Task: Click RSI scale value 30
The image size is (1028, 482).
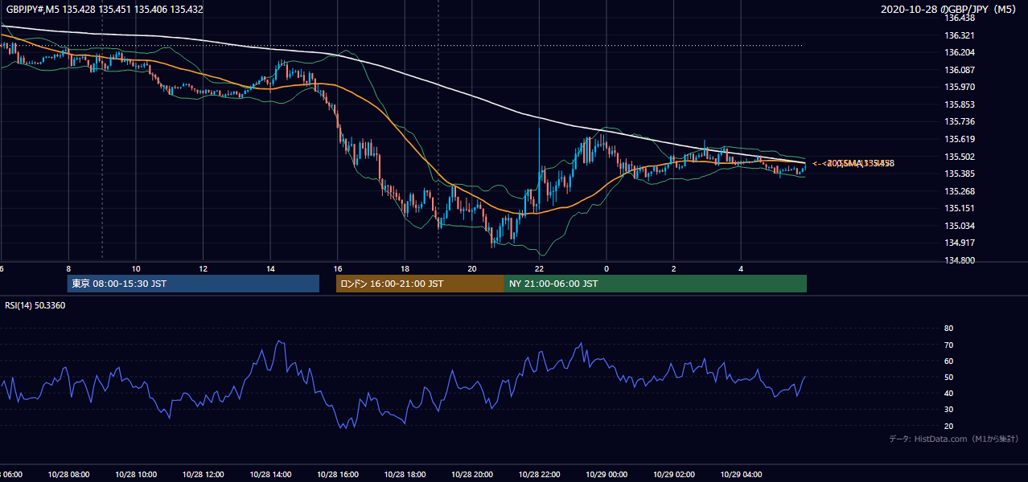Action: tap(948, 410)
